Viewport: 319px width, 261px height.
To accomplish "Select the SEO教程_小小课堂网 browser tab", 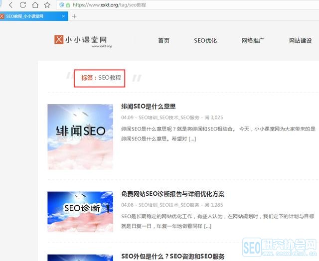I will pyautogui.click(x=34, y=16).
